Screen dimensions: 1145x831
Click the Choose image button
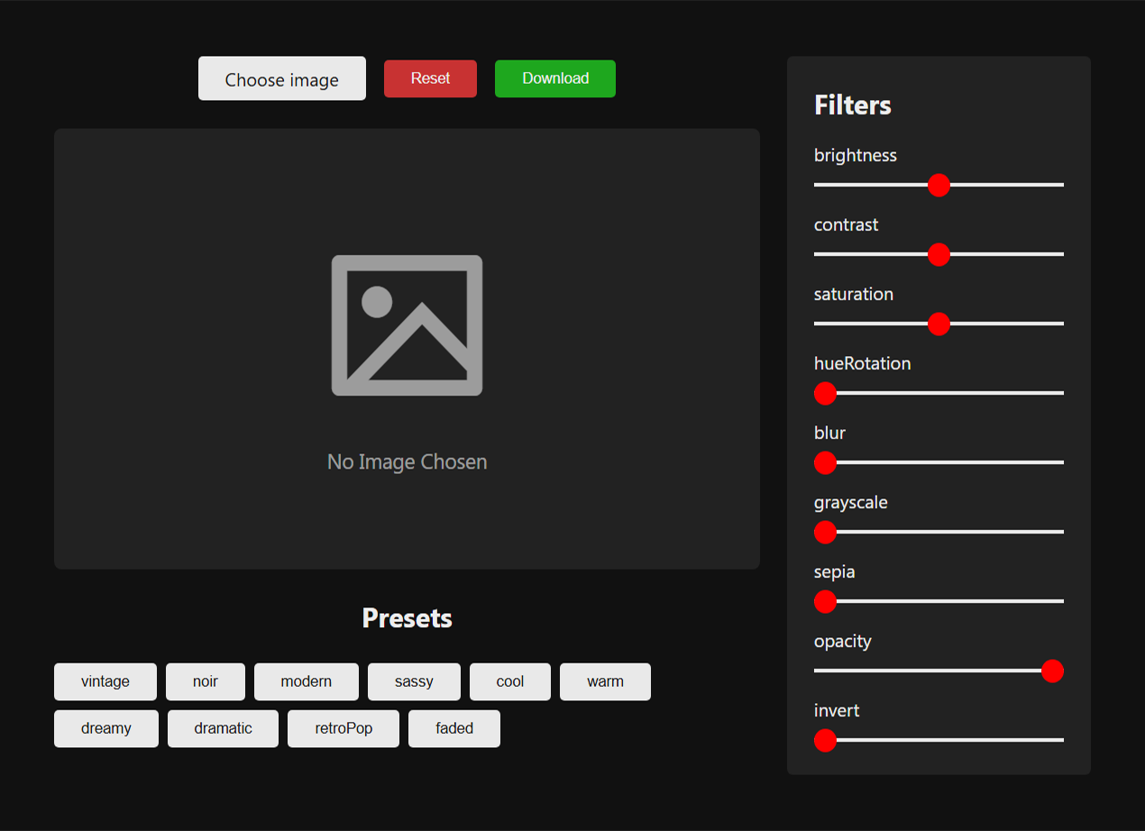pos(281,78)
